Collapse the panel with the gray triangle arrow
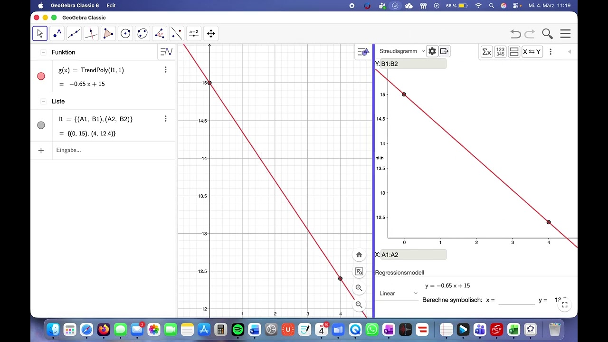This screenshot has width=608, height=342. (569, 52)
